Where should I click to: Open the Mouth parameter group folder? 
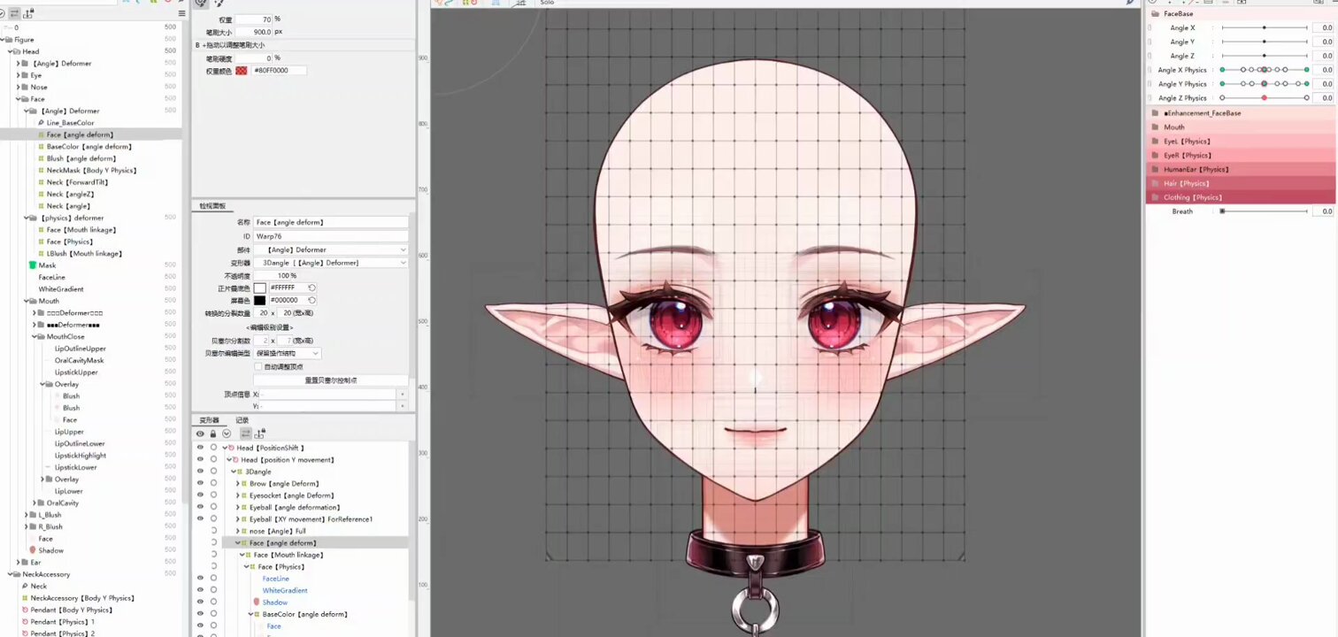point(1173,127)
